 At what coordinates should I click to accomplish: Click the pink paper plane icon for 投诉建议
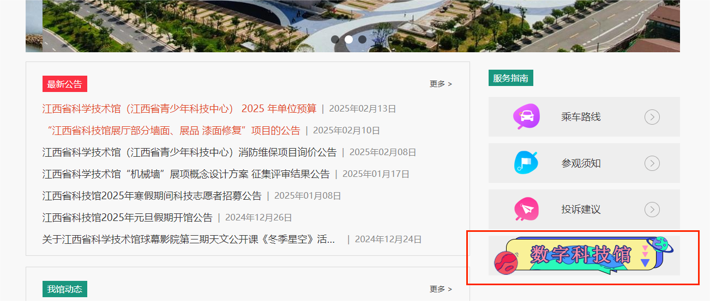[x=526, y=209]
